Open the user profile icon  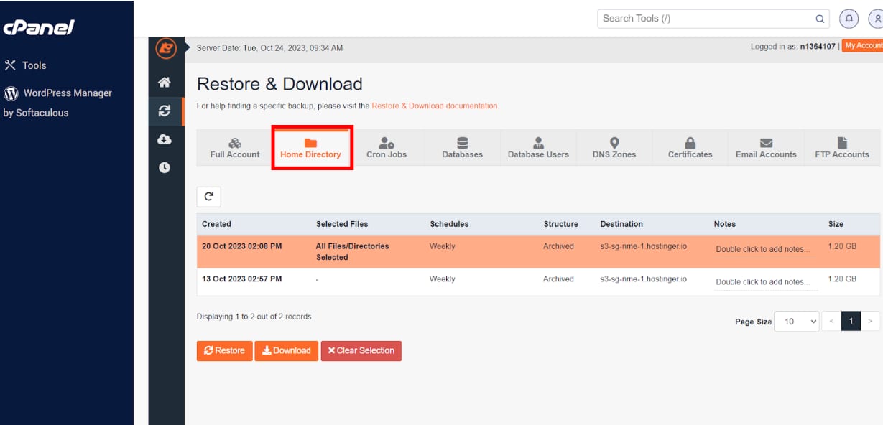876,19
